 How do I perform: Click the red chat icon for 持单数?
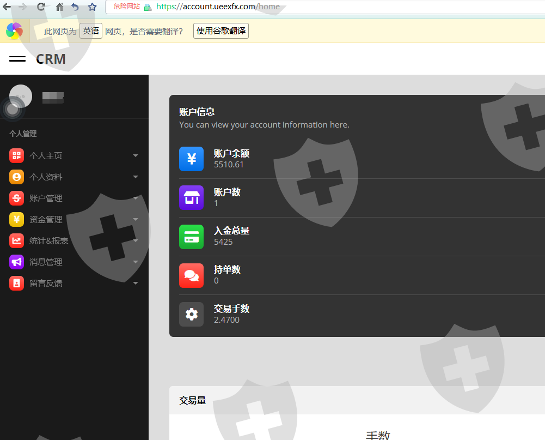(x=191, y=275)
